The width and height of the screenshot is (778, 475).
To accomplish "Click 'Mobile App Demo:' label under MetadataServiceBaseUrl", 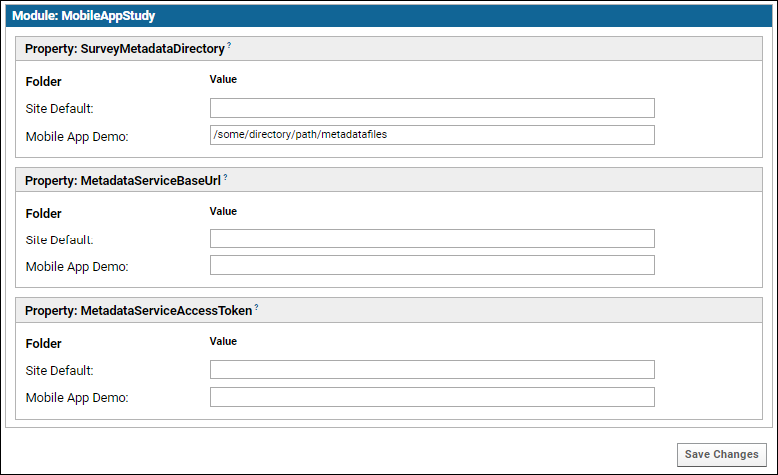I will [x=77, y=267].
